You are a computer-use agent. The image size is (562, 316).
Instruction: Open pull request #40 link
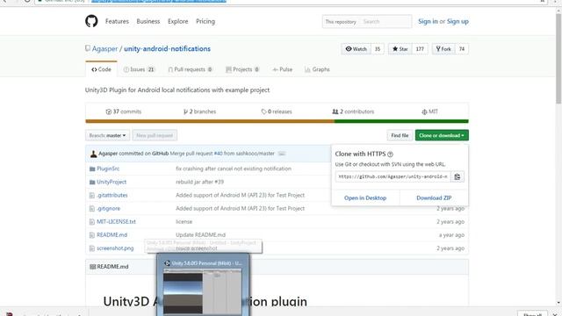tap(218, 154)
